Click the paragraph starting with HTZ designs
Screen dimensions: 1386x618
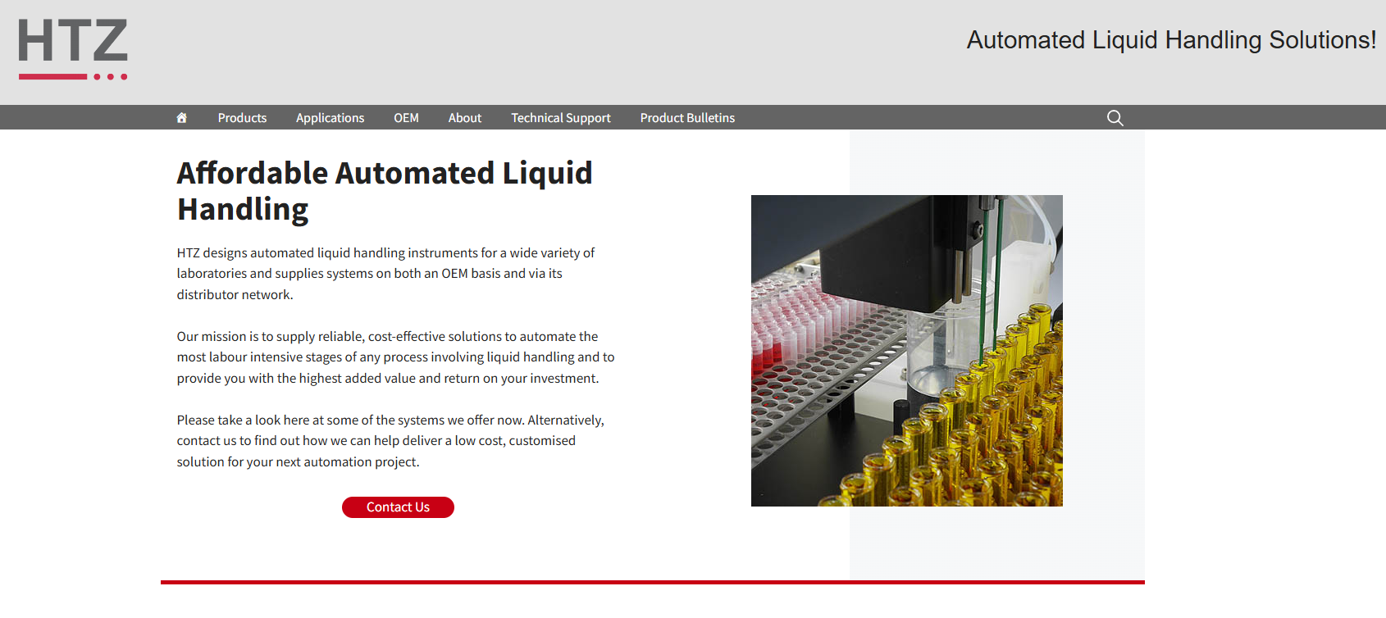385,274
